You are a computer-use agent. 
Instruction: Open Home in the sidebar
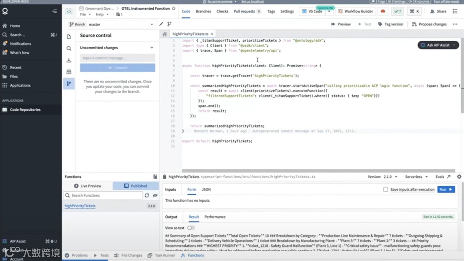(x=15, y=26)
